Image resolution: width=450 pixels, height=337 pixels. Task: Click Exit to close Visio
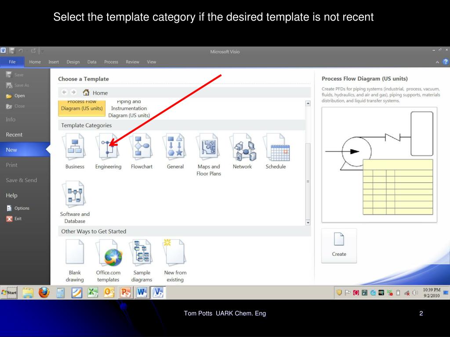pos(14,219)
